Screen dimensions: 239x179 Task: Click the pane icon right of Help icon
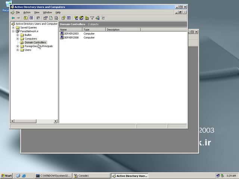click(69, 18)
